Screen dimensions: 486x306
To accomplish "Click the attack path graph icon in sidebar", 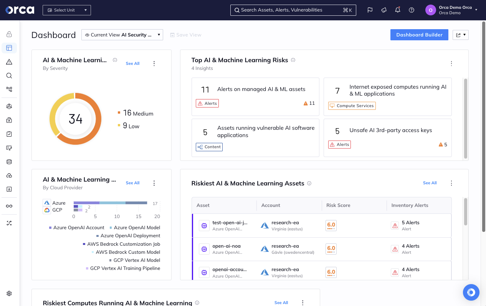I will coord(9,89).
